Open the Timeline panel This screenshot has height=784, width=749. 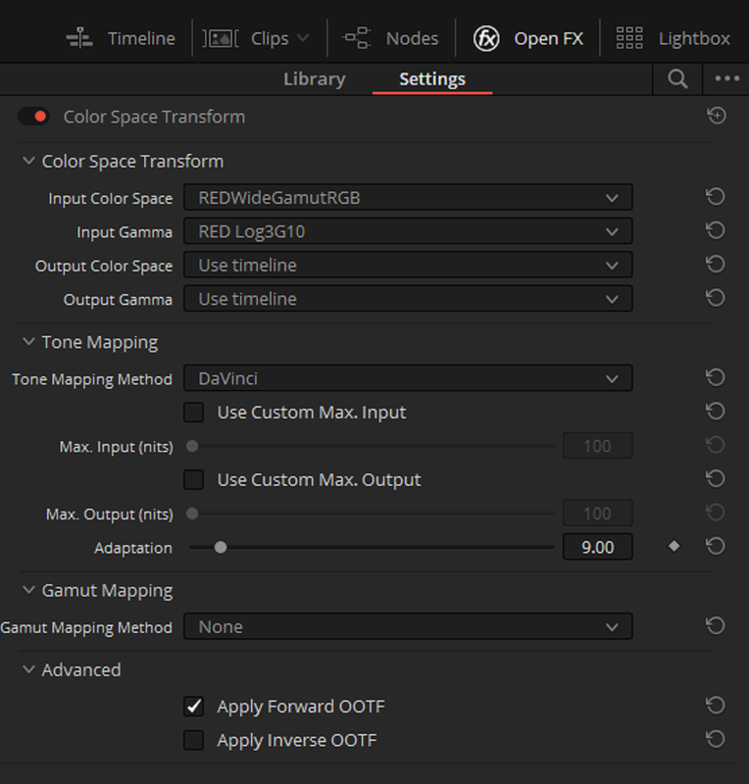coord(121,38)
